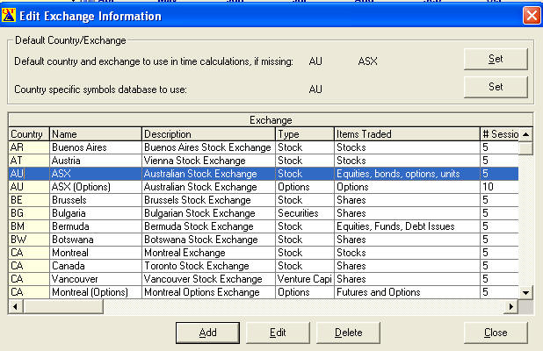Select the Vancouver exchange name cell
Screen dimensions: 543x351
(96, 279)
